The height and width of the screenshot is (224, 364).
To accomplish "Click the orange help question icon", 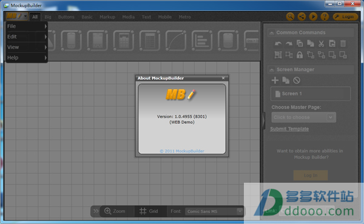I will pyautogui.click(x=325, y=16).
